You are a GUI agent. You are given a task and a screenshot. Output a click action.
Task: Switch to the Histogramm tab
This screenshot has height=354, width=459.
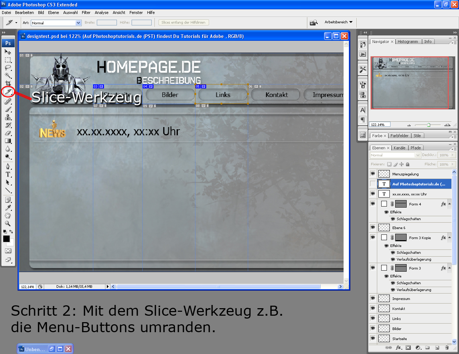point(408,42)
